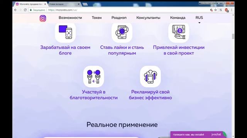
Task: Click 'Рекламируй свой бизнес эффективно' text
Action: pyautogui.click(x=150, y=95)
